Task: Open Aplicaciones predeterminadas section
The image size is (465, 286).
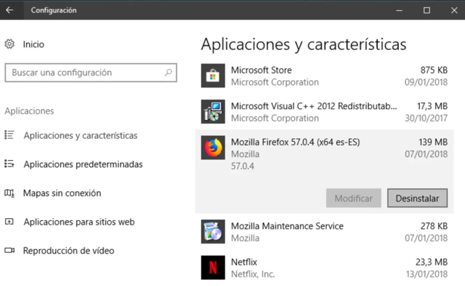Action: (83, 164)
